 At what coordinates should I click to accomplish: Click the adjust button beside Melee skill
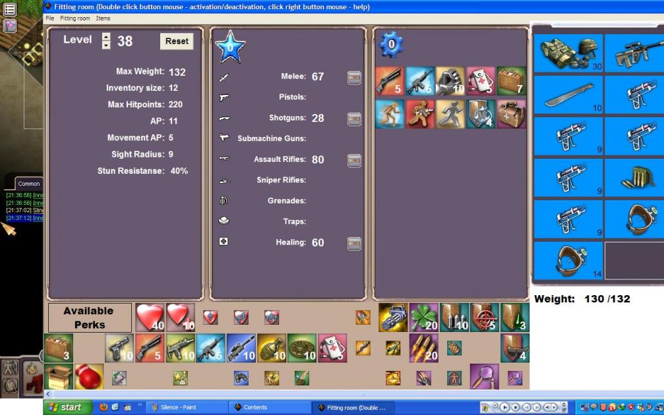[x=354, y=77]
